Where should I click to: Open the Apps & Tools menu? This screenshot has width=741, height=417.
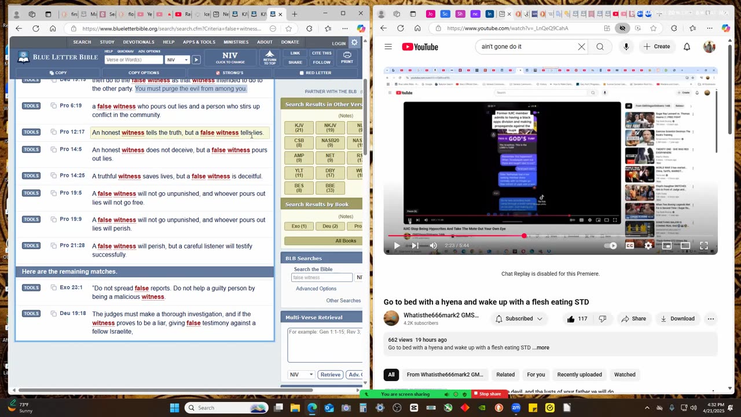[x=199, y=42]
